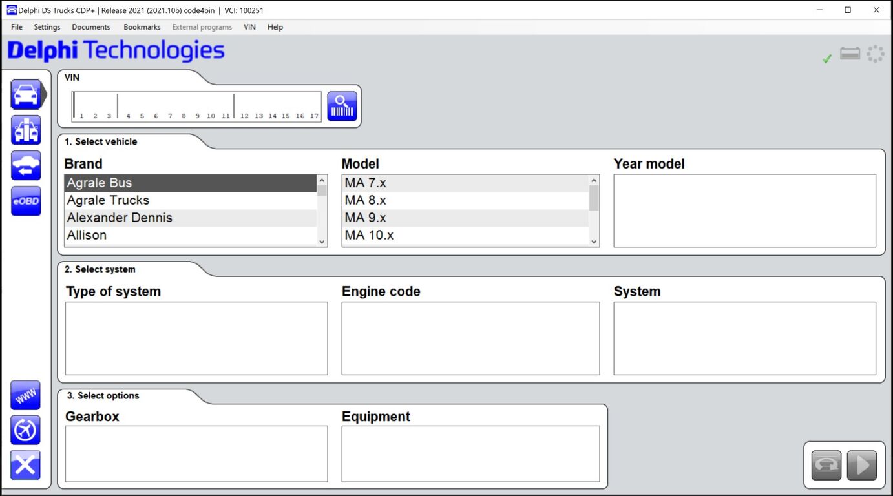Open the Help menu

coord(275,27)
